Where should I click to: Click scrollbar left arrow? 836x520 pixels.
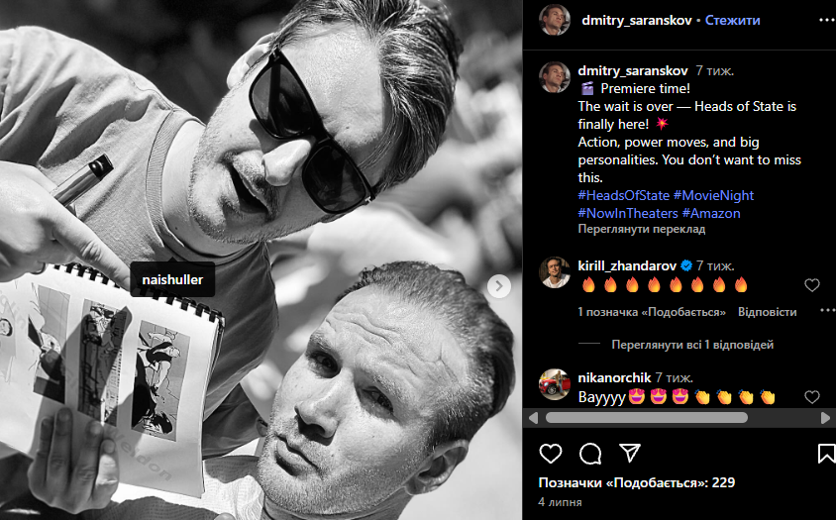point(533,418)
